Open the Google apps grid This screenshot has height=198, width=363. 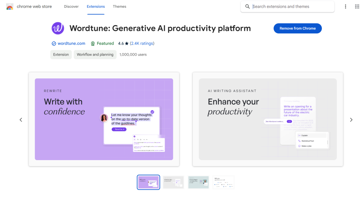coord(357,6)
